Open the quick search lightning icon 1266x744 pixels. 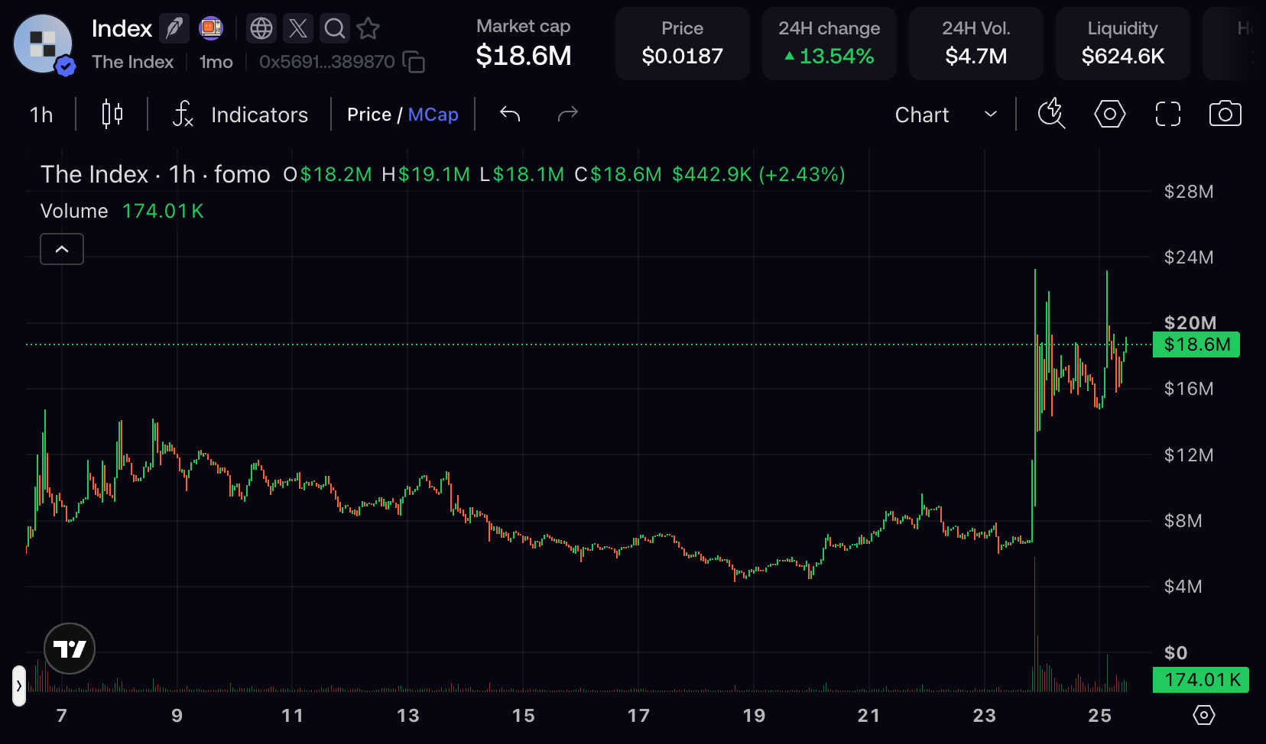click(x=1052, y=115)
